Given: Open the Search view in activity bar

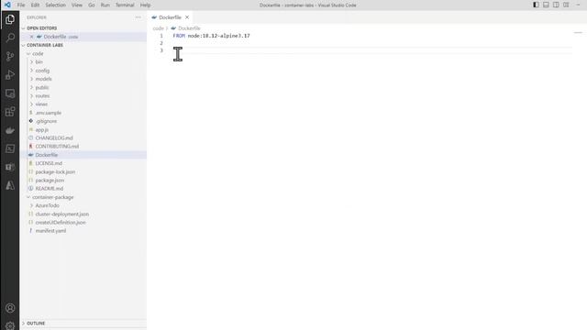Looking at the screenshot, I should pyautogui.click(x=10, y=38).
